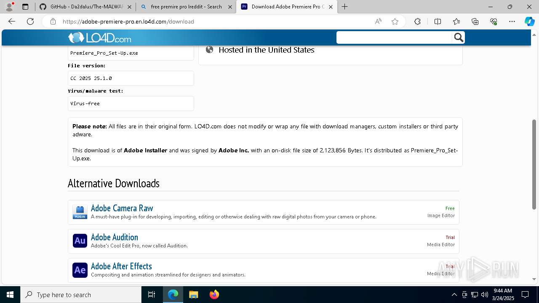
Task: Open the Adobe Audition link
Action: pos(115,237)
